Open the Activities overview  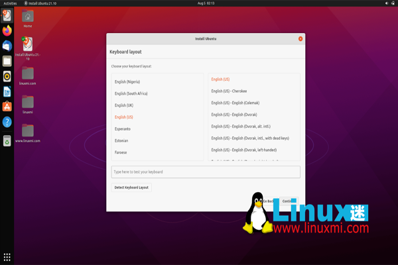click(x=10, y=3)
